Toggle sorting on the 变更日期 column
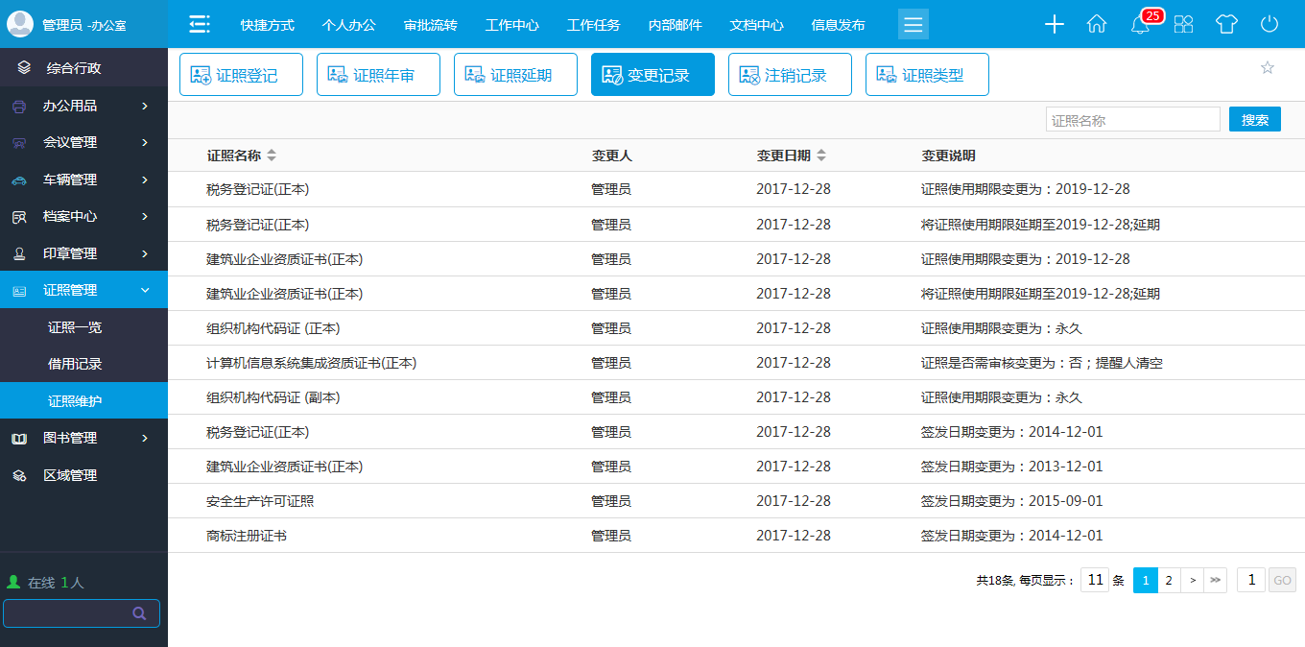 coord(822,154)
